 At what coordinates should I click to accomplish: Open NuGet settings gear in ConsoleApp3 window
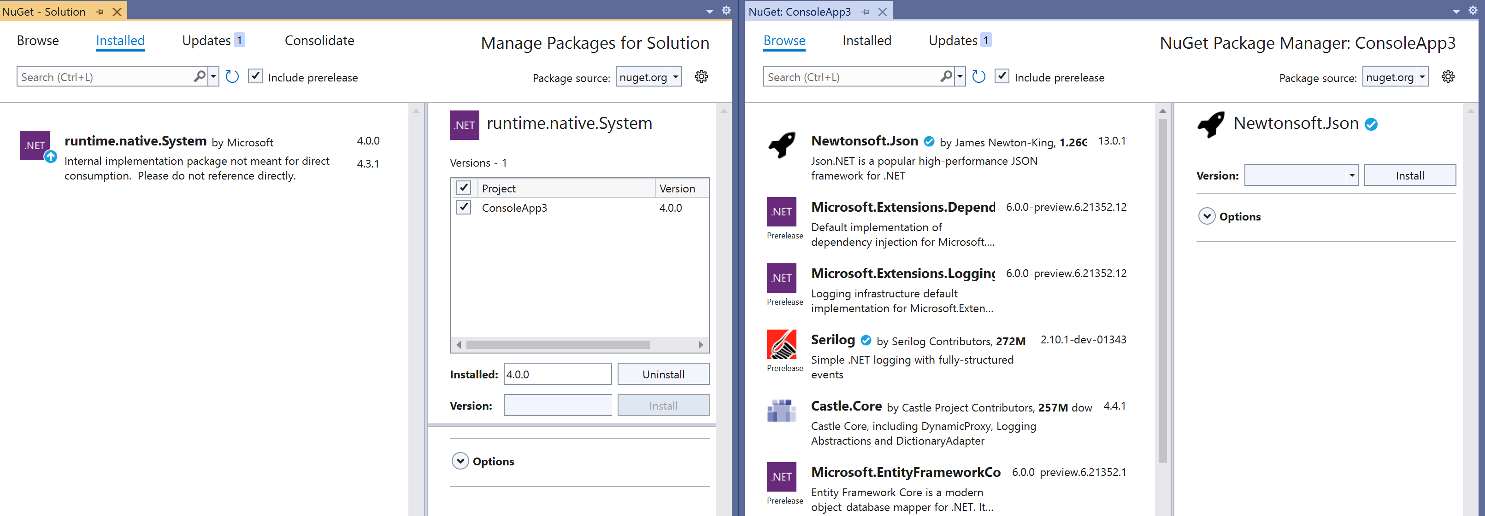1449,76
